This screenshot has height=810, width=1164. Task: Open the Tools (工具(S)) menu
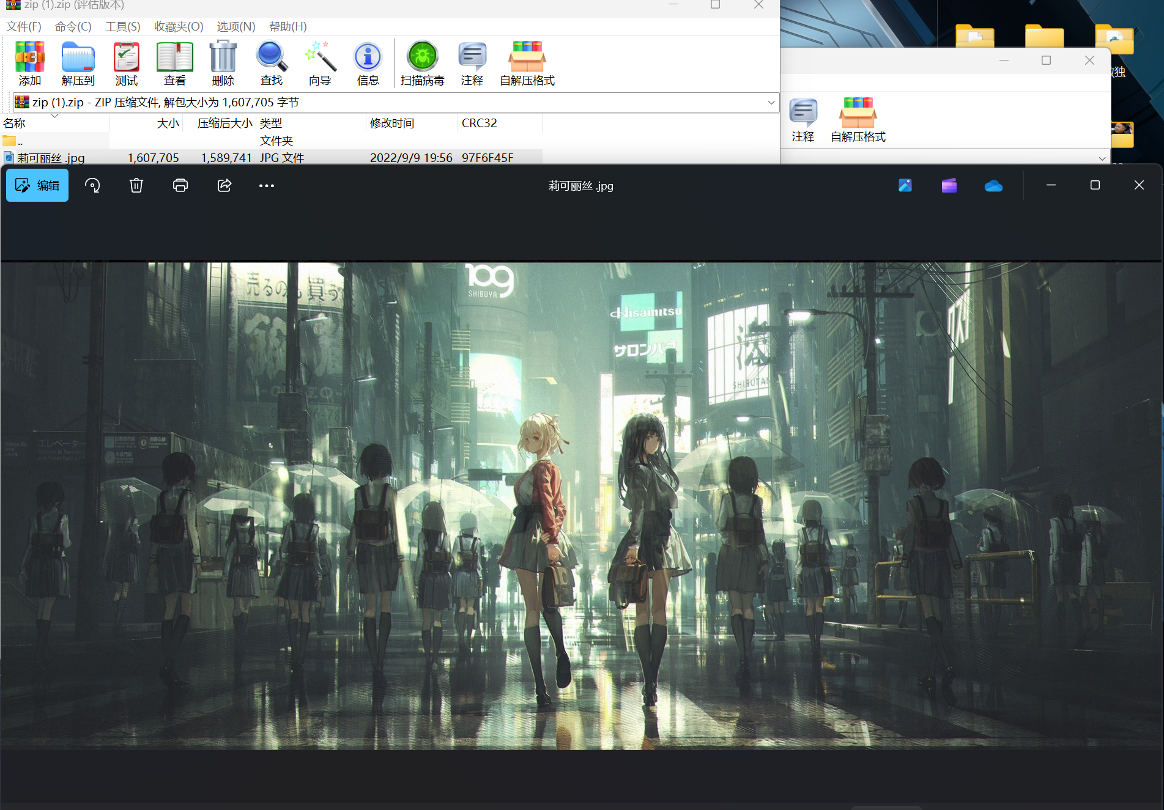[x=123, y=26]
